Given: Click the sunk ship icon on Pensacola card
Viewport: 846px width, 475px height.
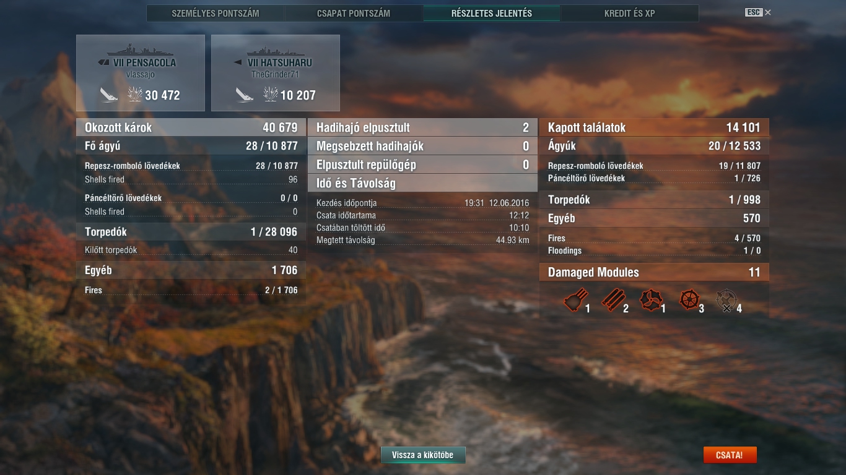Looking at the screenshot, I should pyautogui.click(x=110, y=95).
